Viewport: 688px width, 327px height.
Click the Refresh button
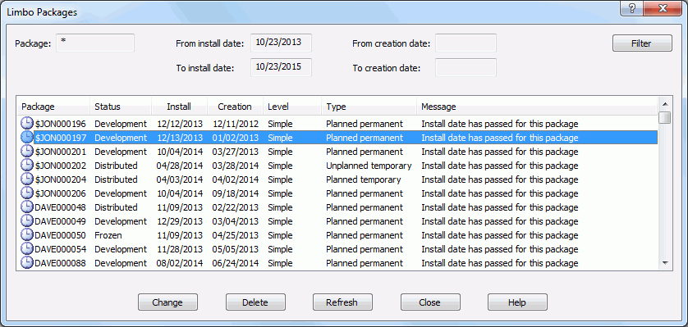tap(342, 302)
